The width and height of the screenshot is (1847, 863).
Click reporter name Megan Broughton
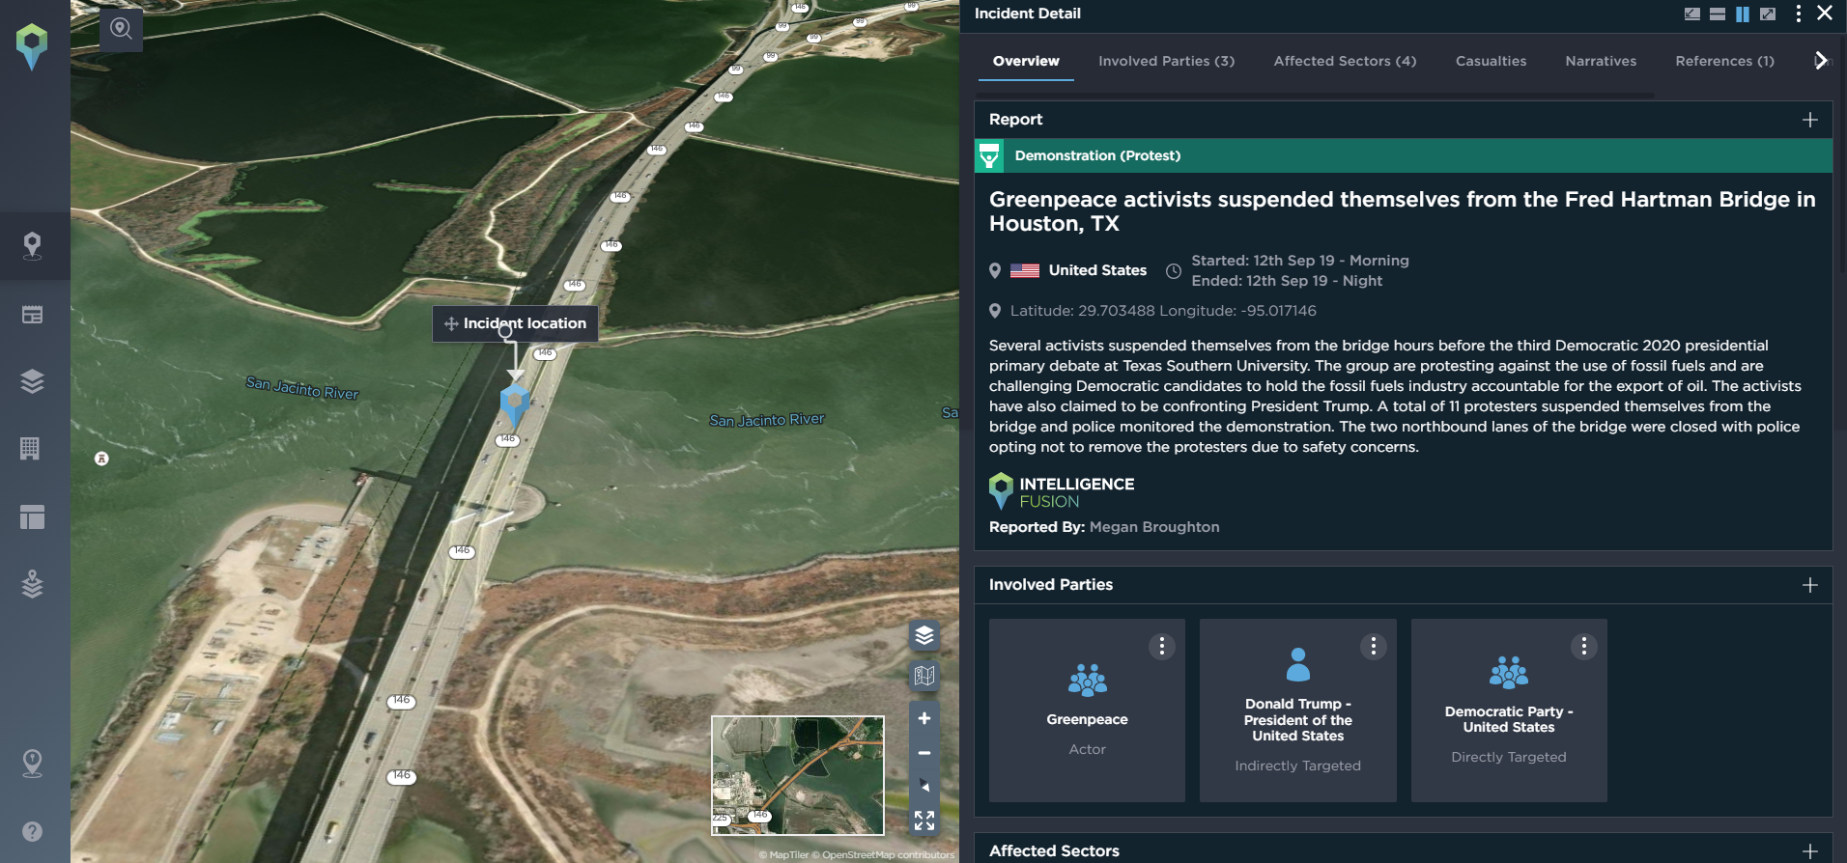(1154, 527)
